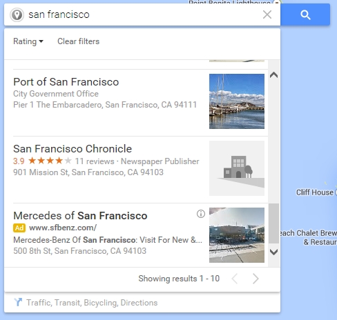Clear the search box with the X icon
Image resolution: width=337 pixels, height=320 pixels.
click(x=267, y=14)
